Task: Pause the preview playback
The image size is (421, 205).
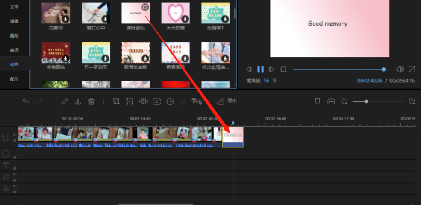Action: point(260,69)
